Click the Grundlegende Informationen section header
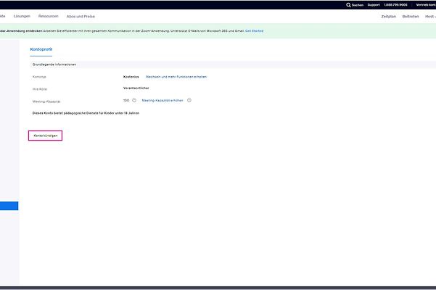Screen dimensions: 436x290 coord(54,64)
